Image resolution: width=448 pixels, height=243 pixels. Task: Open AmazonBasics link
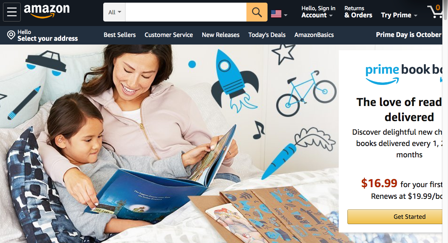coord(314,35)
